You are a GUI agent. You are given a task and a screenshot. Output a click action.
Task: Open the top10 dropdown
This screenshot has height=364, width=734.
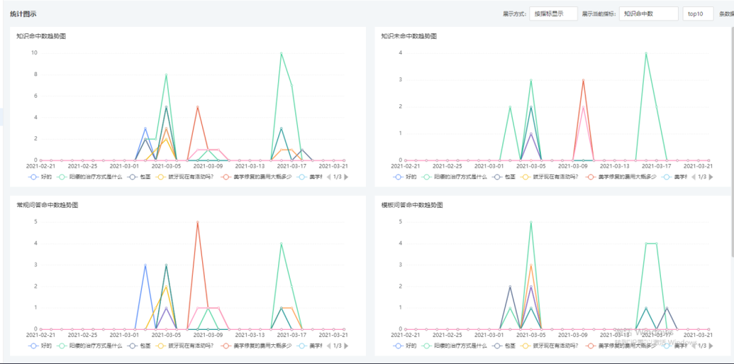point(698,13)
